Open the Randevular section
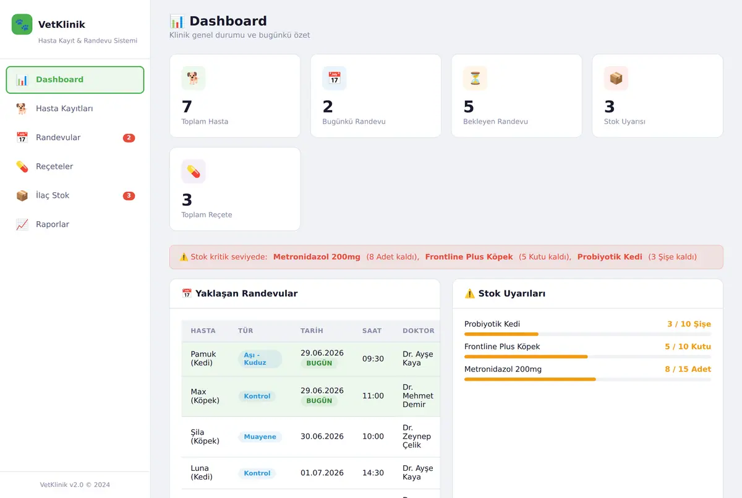The width and height of the screenshot is (742, 498). [x=75, y=138]
